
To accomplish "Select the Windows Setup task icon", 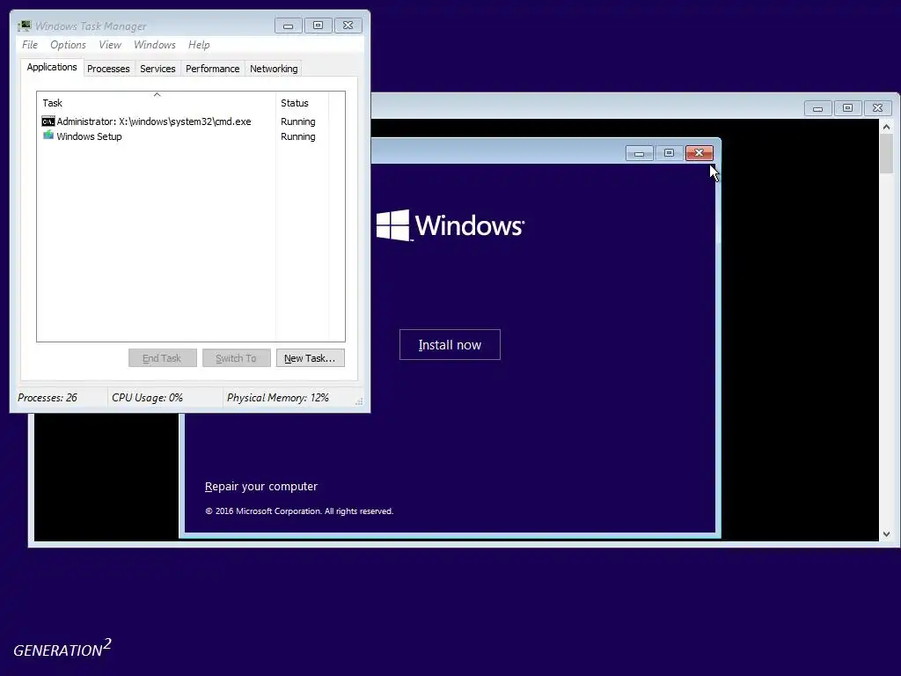I will point(48,136).
